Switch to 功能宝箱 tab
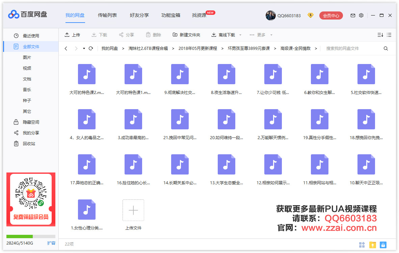The height and width of the screenshot is (253, 399). 171,15
